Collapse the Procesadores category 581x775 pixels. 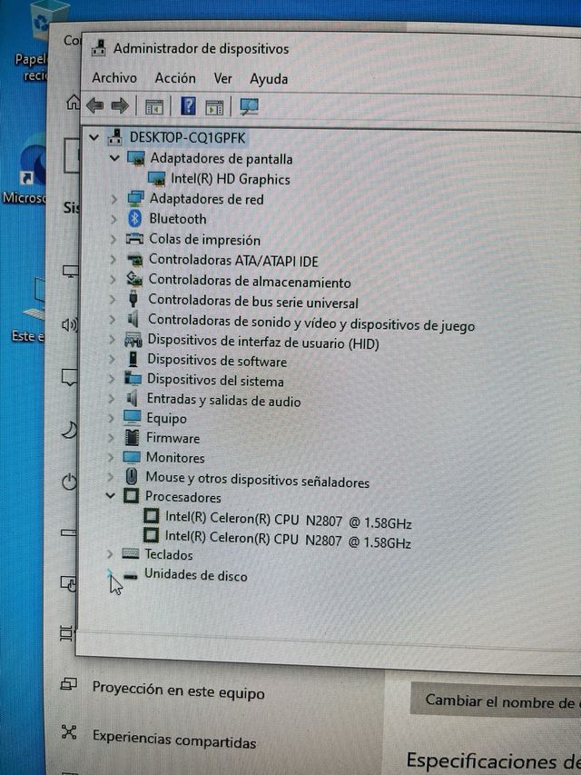(111, 497)
